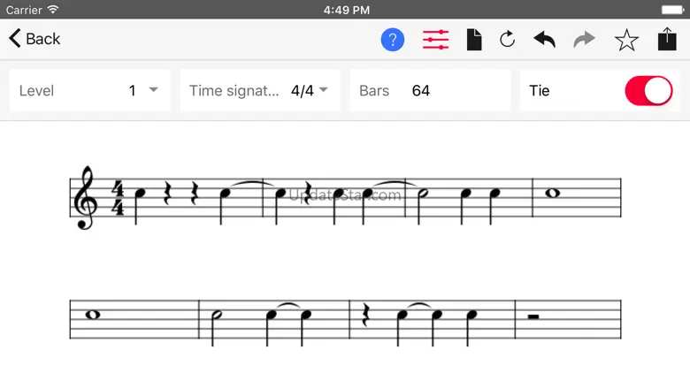Open the Time signature dropdown

259,90
